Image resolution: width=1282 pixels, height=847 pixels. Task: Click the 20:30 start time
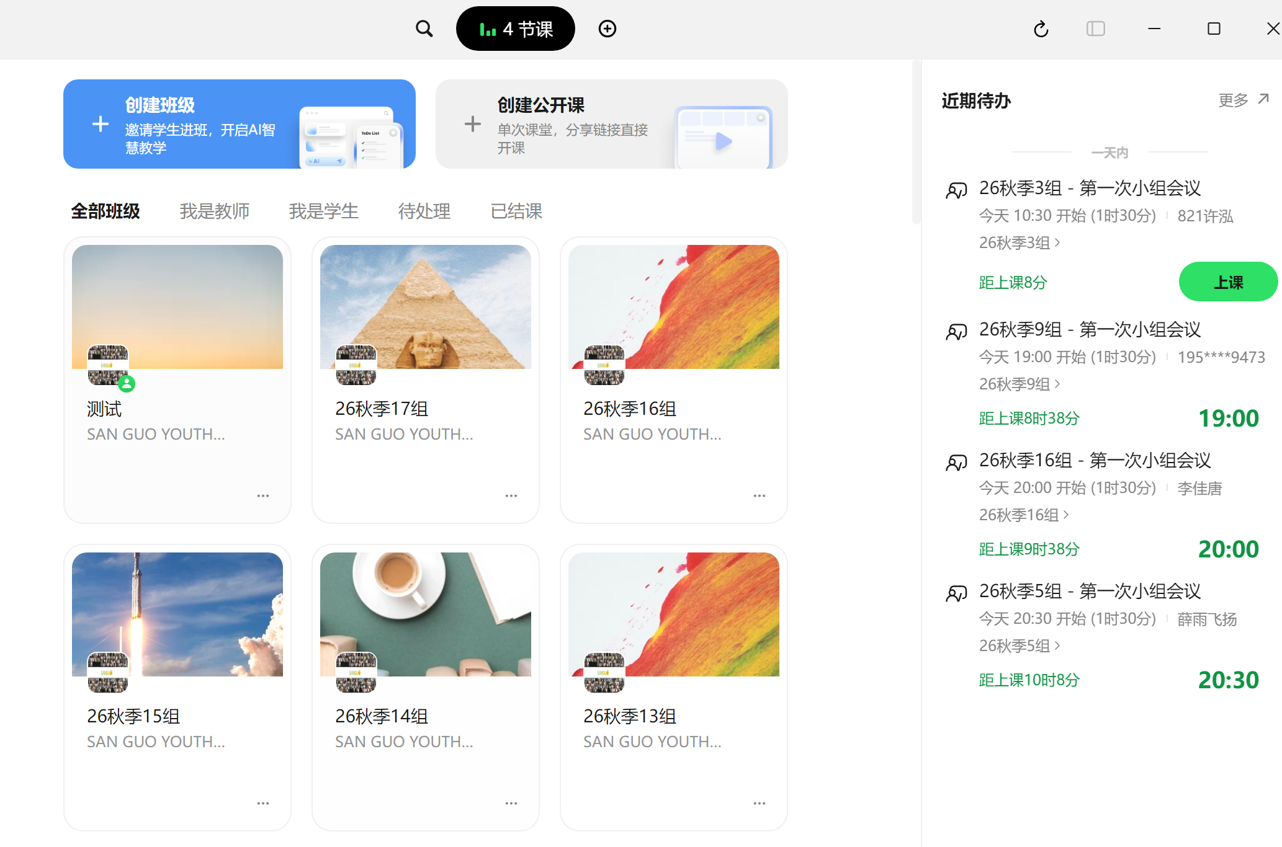pos(1228,680)
